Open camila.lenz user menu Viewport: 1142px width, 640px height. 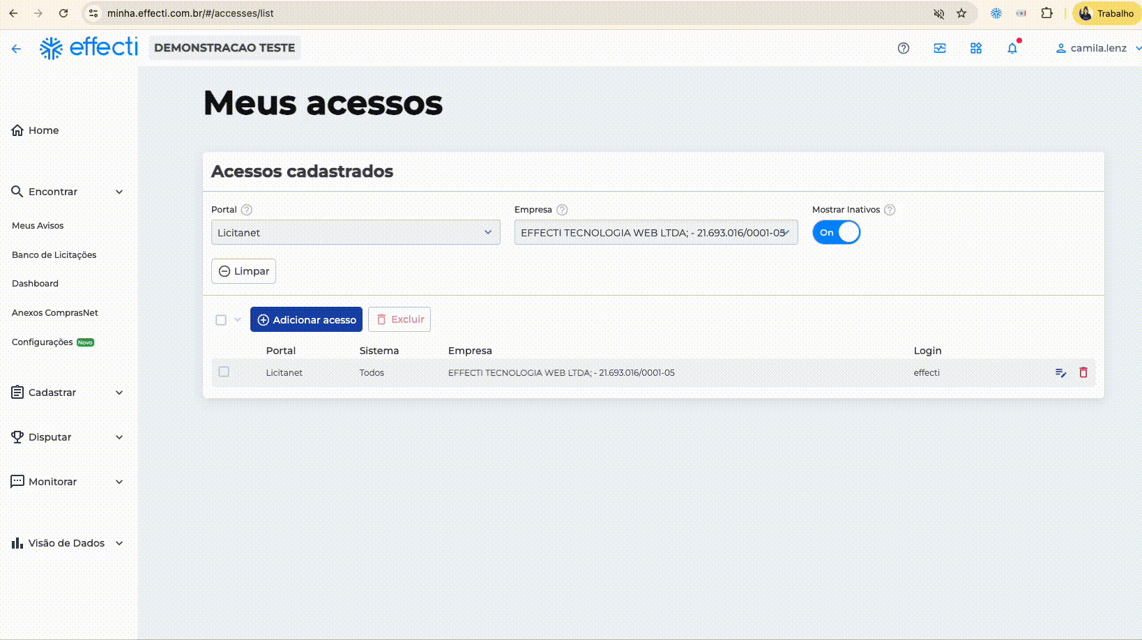coord(1098,48)
